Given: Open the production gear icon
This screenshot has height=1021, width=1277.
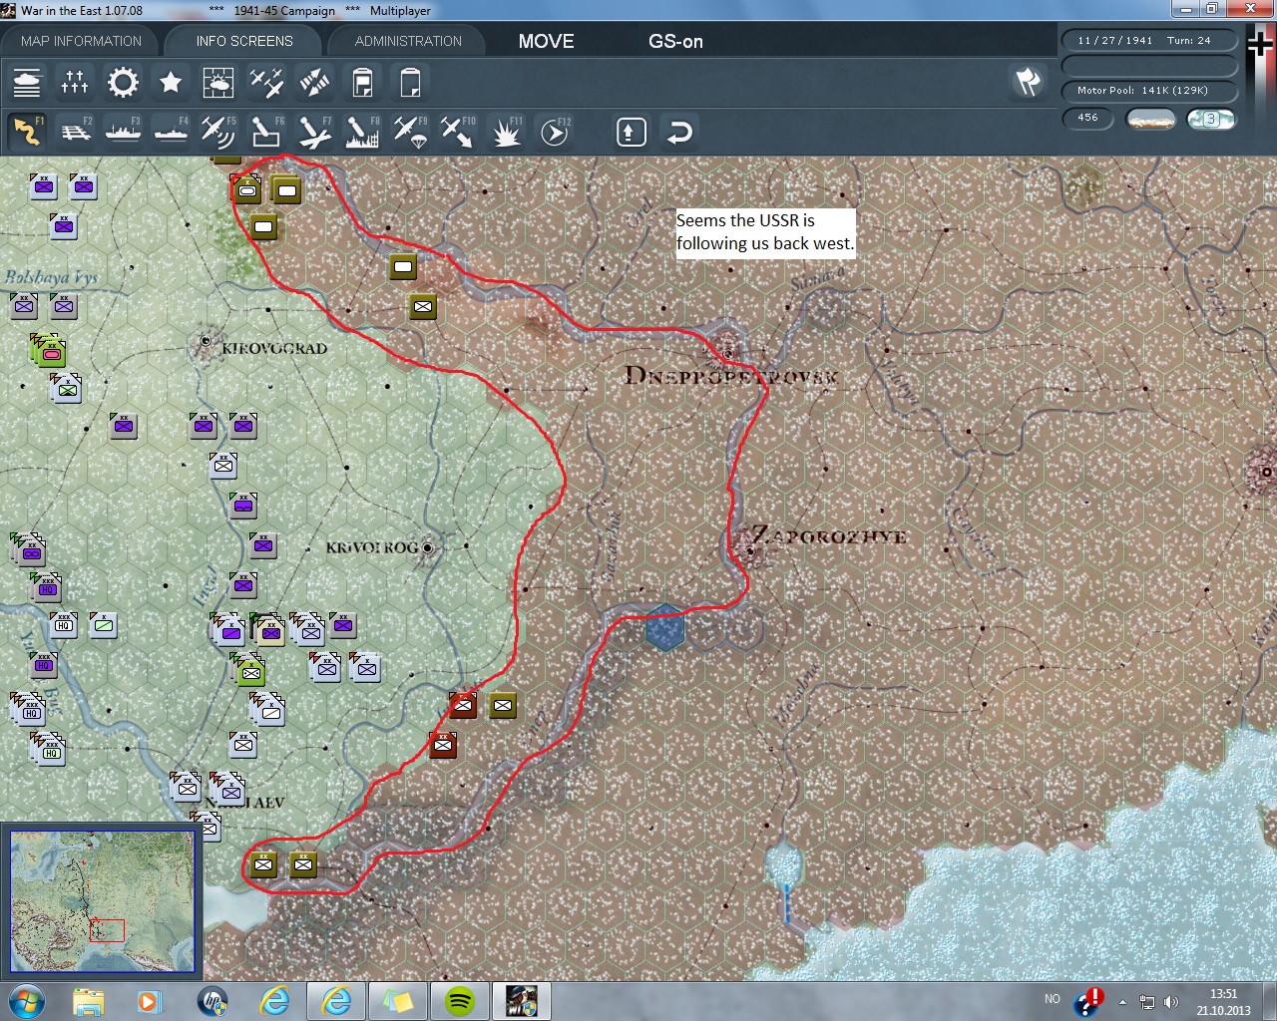Looking at the screenshot, I should click(x=123, y=82).
